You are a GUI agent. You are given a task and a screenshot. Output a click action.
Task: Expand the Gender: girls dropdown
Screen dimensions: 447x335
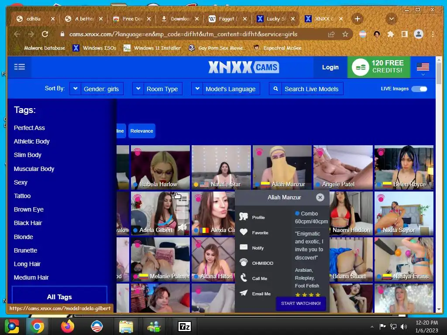click(x=96, y=89)
